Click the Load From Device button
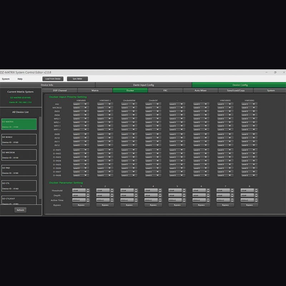Image resolution: width=286 pixels, height=286 pixels. click(53, 79)
